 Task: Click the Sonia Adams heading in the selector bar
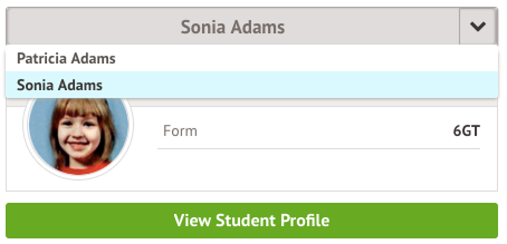[232, 27]
